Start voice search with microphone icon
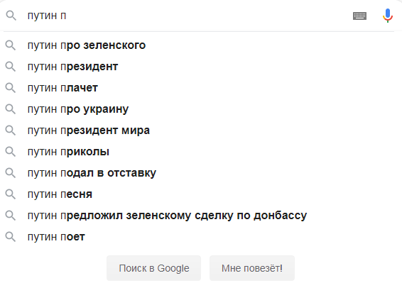This screenshot has width=402, height=283. coord(388,16)
